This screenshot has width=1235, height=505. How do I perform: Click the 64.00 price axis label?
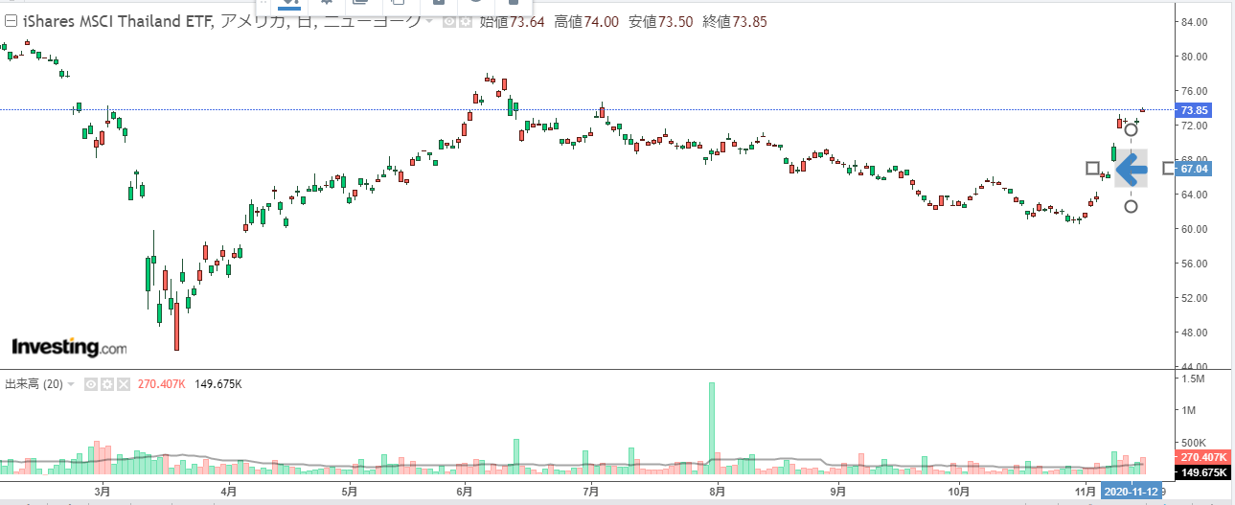1194,195
